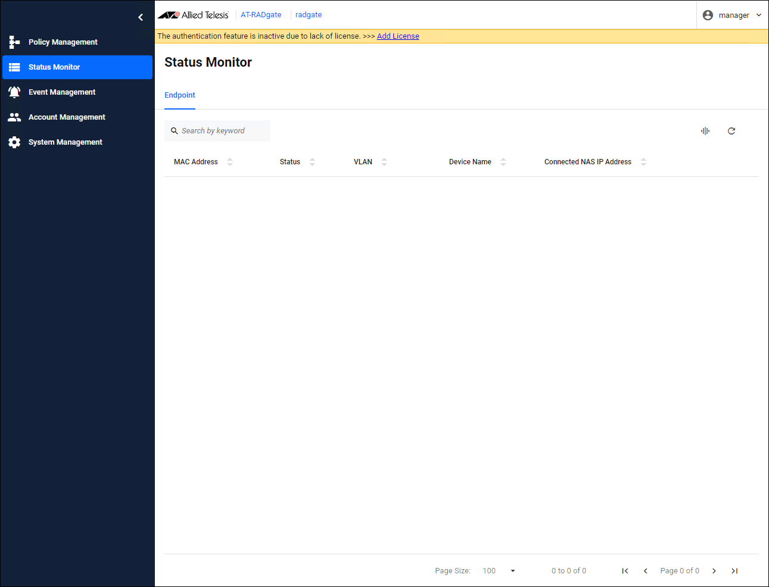Go to Account Management section
Viewport: 769px width, 587px height.
tap(67, 117)
